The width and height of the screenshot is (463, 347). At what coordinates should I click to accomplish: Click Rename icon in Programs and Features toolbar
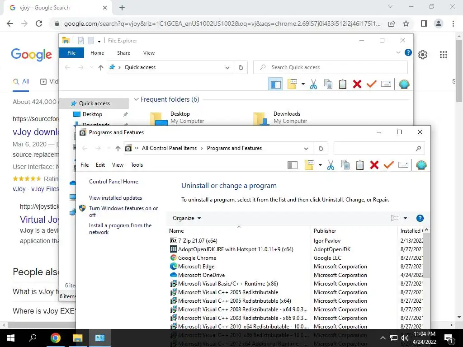click(403, 164)
